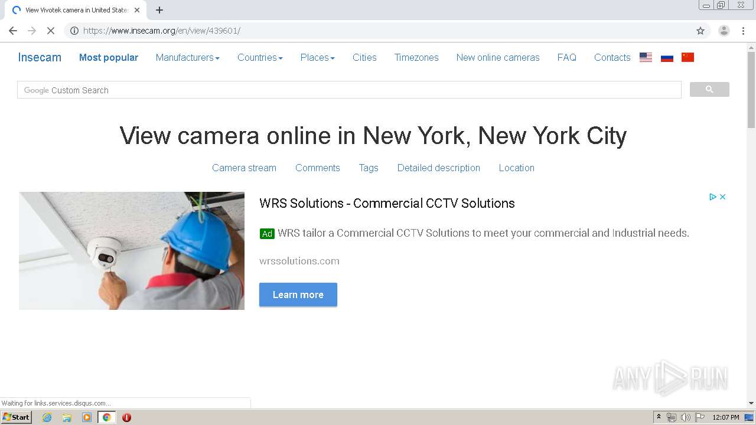This screenshot has height=425, width=756.
Task: Open the Windows Start menu
Action: click(x=16, y=417)
